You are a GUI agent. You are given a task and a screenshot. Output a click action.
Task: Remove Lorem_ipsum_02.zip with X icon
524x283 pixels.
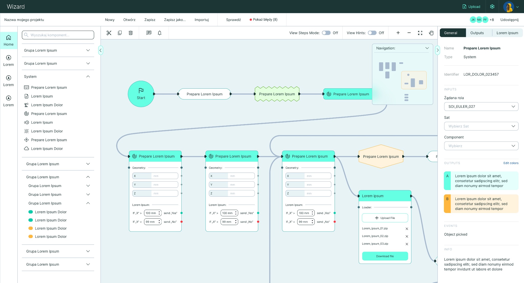coord(407,236)
